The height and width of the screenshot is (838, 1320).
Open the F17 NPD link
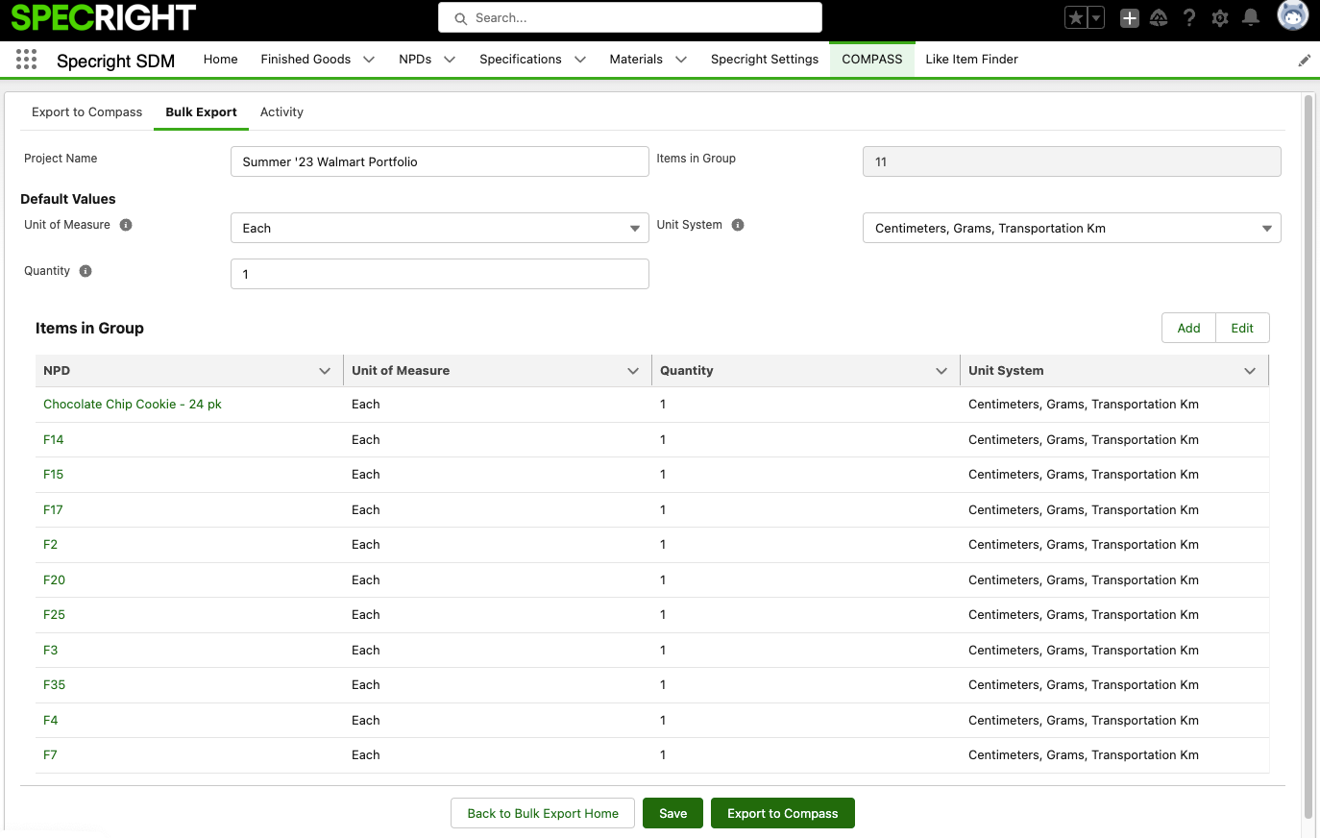click(53, 510)
